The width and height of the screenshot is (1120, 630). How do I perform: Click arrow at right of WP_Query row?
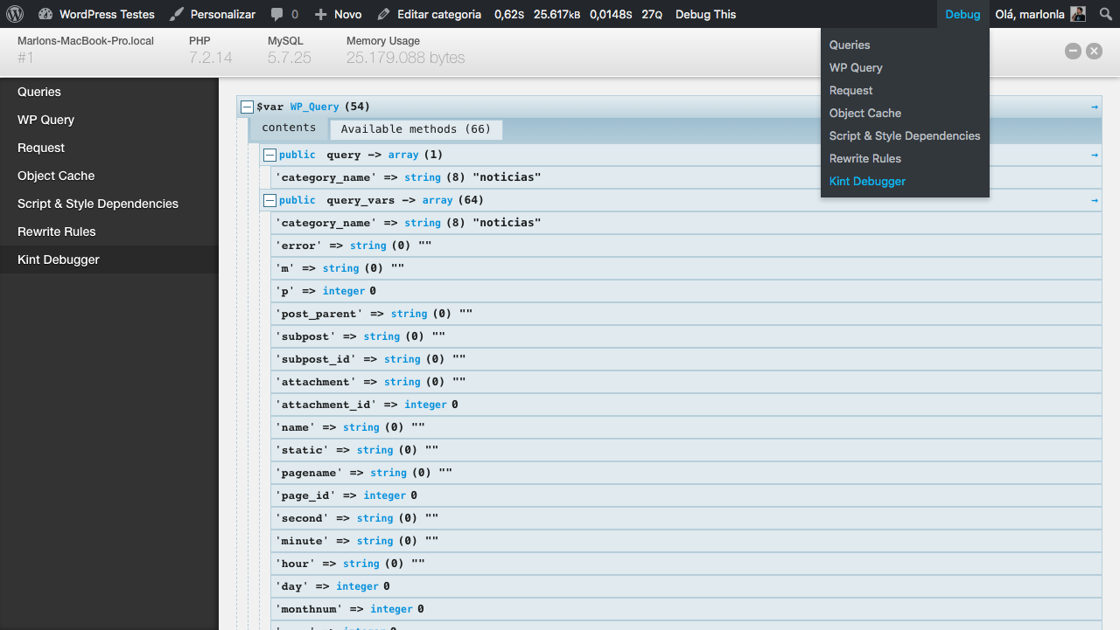(x=1095, y=107)
